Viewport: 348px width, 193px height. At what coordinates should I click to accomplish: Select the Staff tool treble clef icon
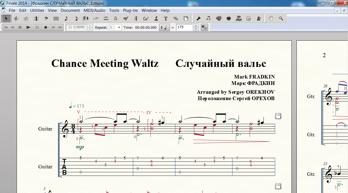click(x=16, y=19)
